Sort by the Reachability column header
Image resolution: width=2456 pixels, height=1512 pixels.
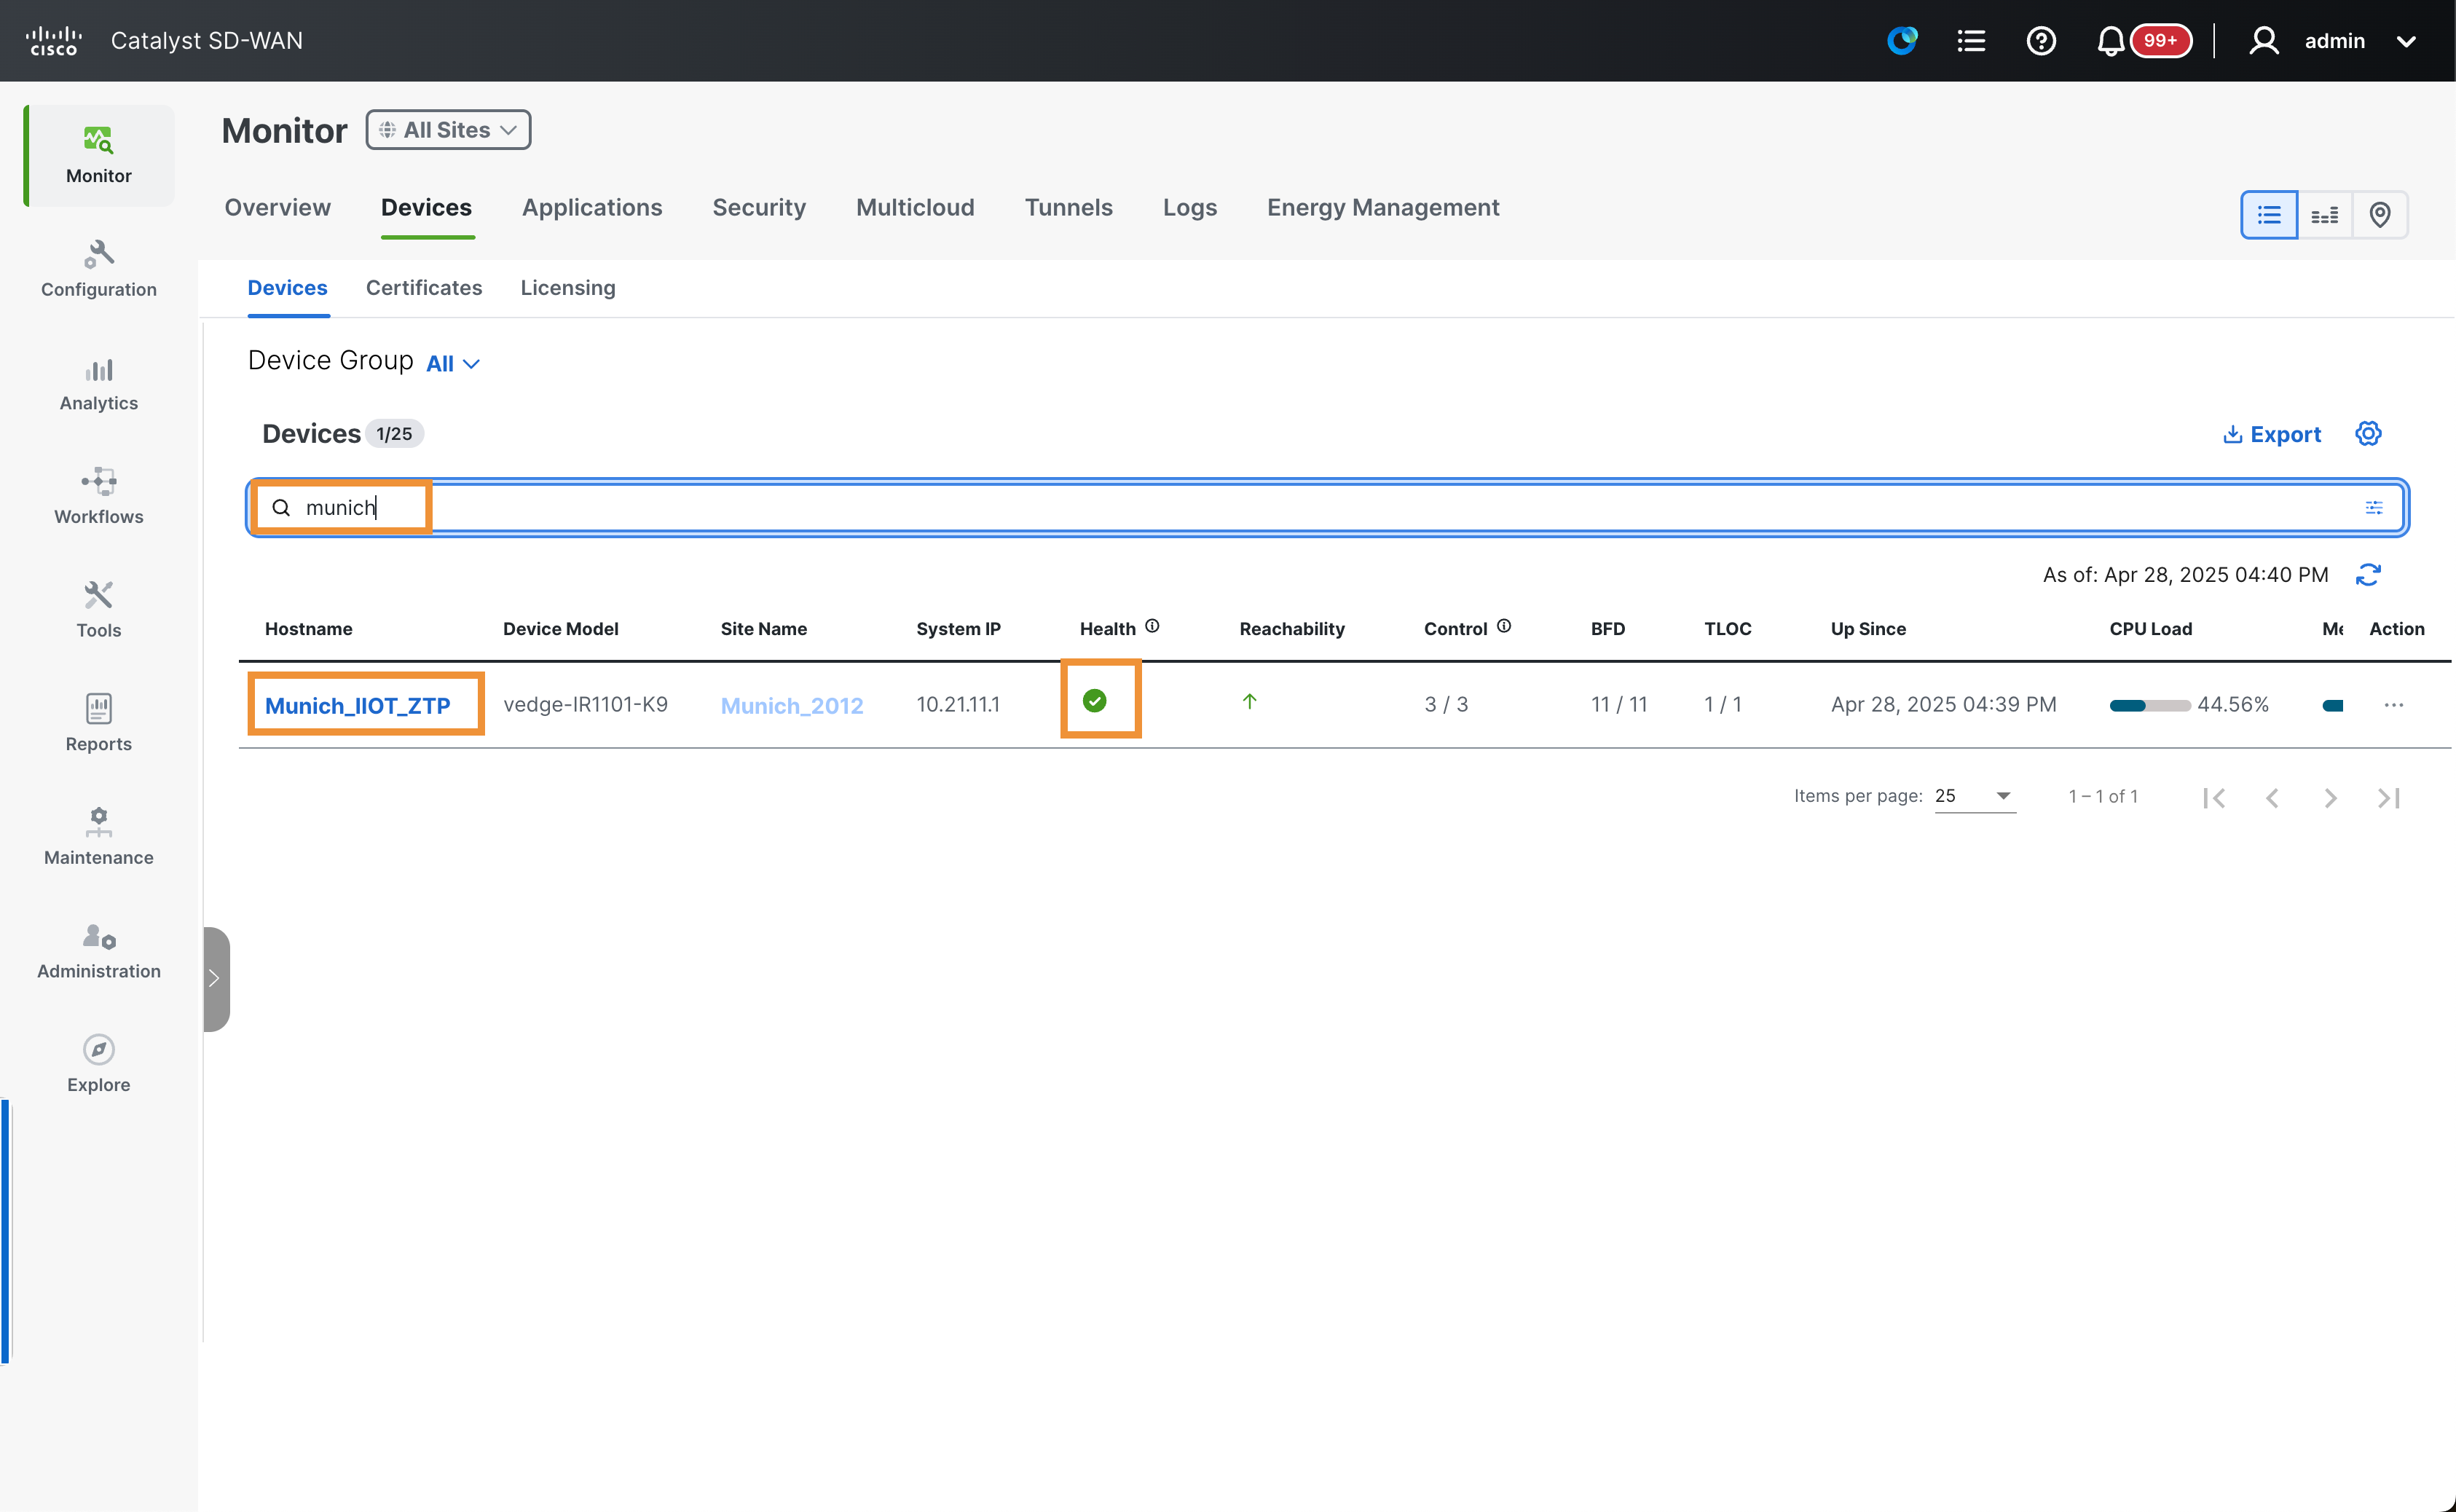point(1292,629)
